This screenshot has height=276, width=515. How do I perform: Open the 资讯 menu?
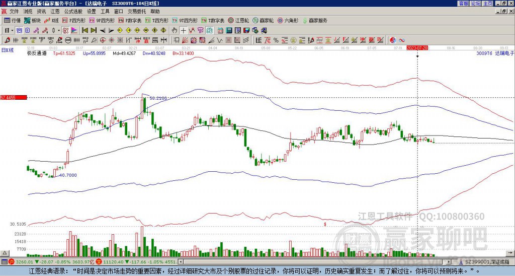pyautogui.click(x=41, y=12)
